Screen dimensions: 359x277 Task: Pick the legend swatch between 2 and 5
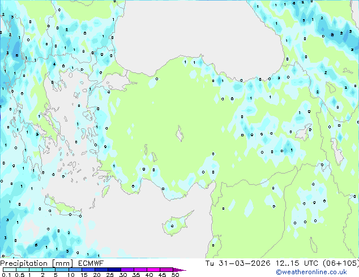click(49, 270)
